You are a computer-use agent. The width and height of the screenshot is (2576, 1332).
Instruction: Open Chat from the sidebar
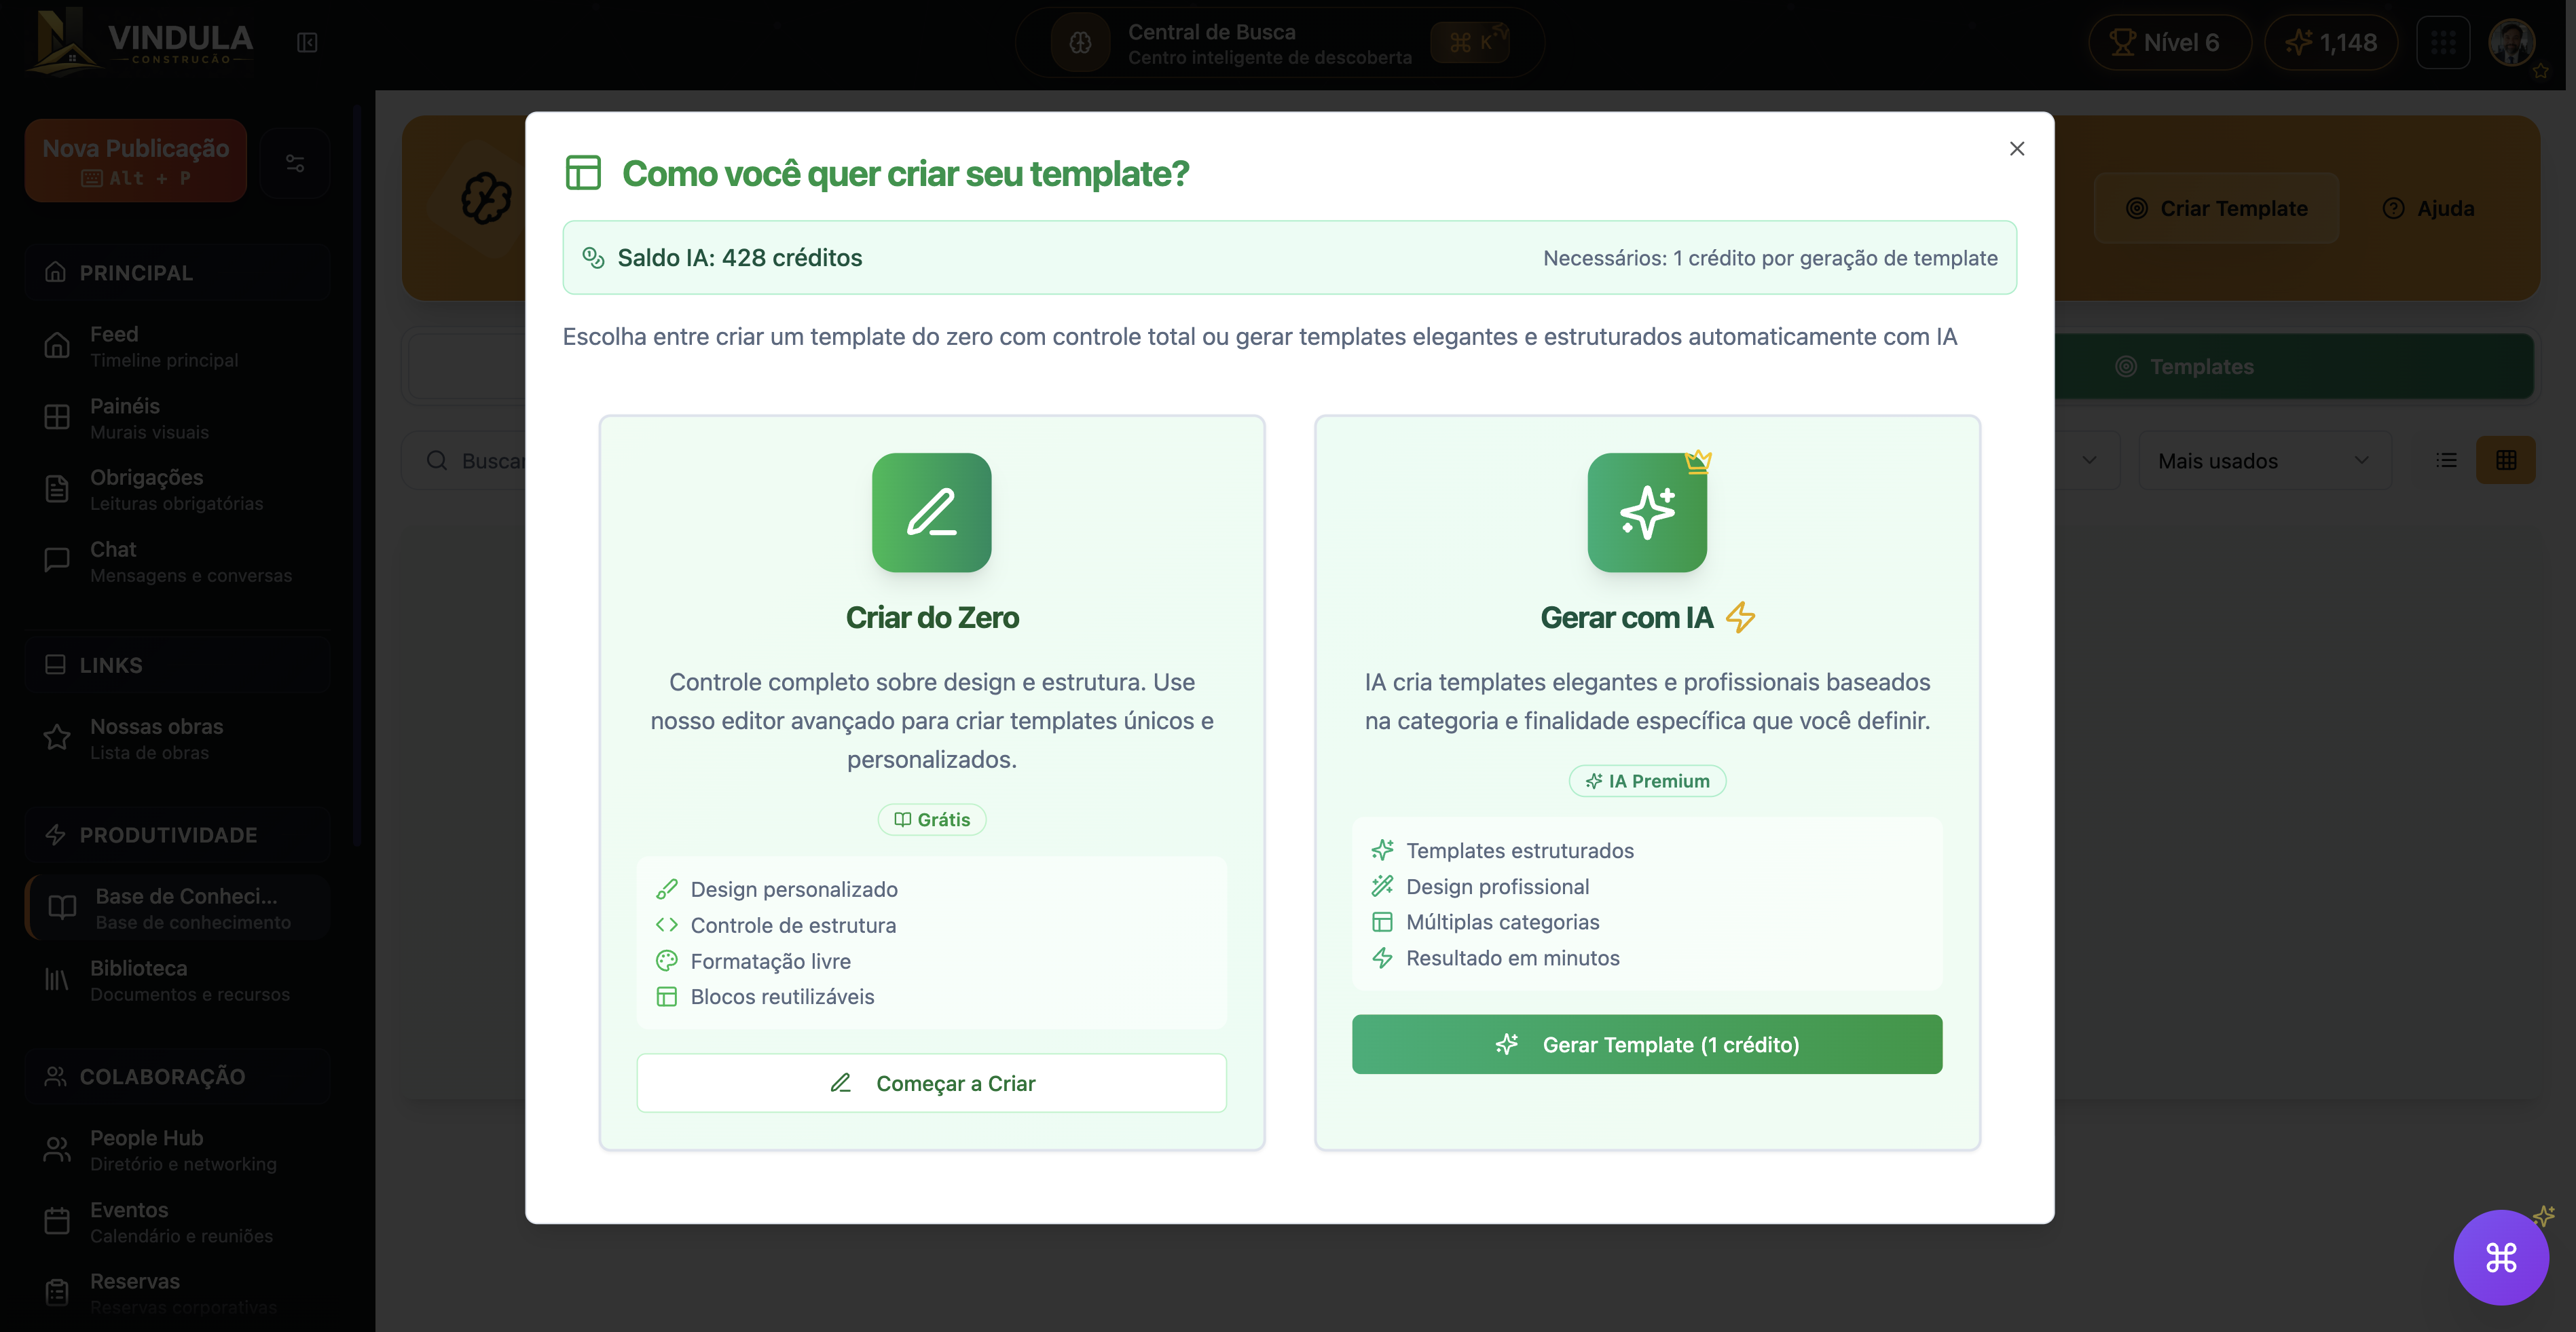point(57,560)
